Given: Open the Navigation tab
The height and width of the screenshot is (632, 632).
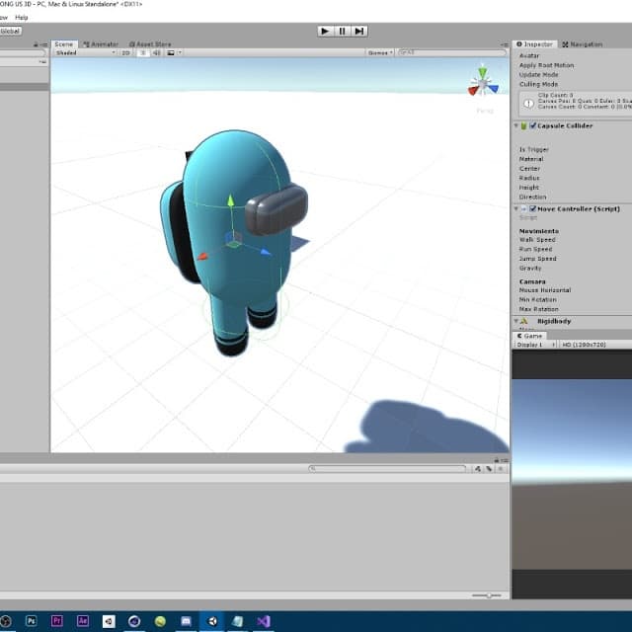Looking at the screenshot, I should point(583,44).
